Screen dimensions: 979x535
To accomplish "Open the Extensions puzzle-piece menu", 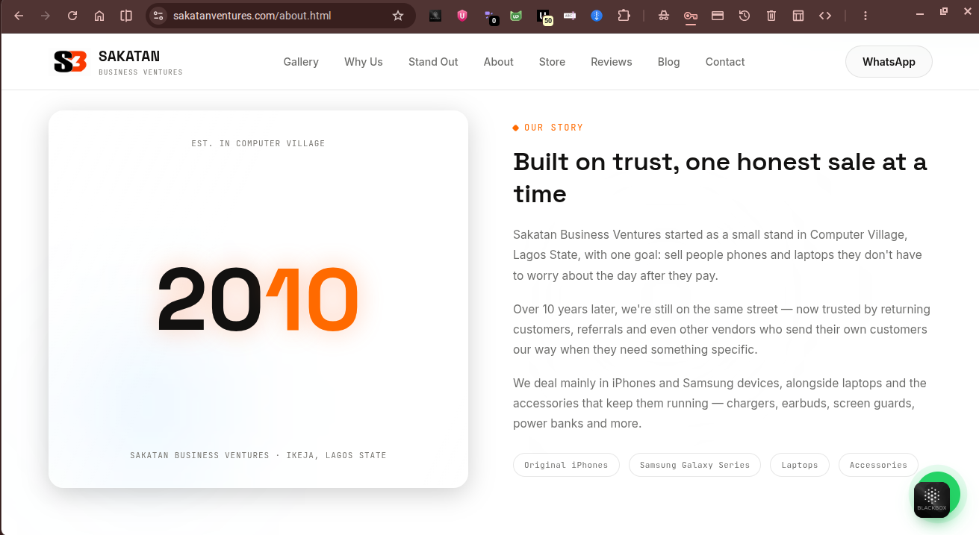I will pos(624,16).
